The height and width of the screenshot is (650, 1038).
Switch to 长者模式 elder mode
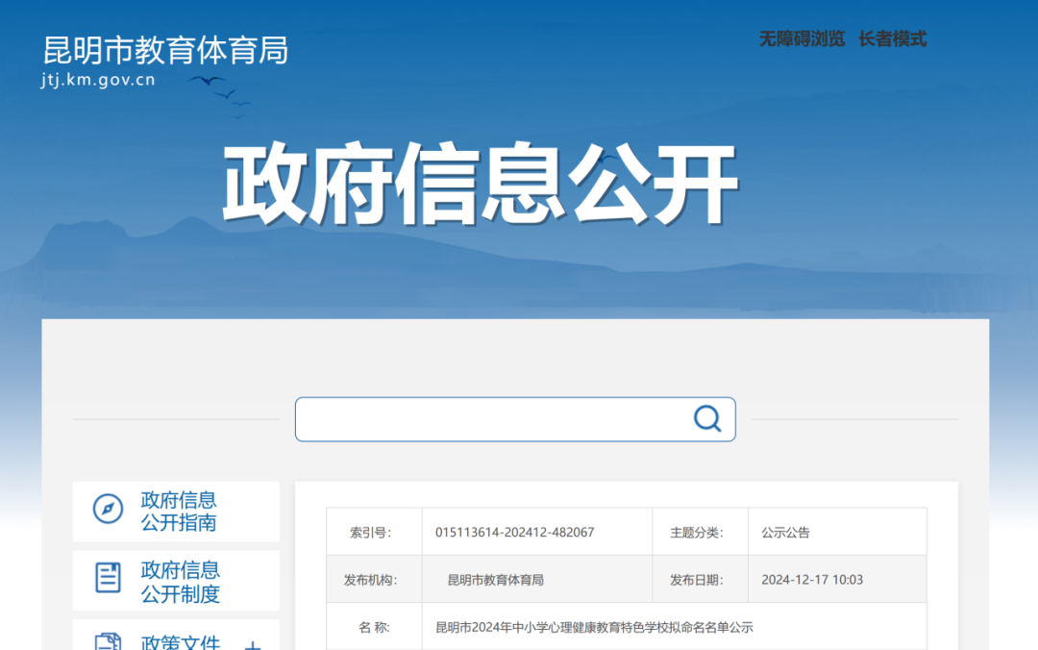(x=892, y=39)
